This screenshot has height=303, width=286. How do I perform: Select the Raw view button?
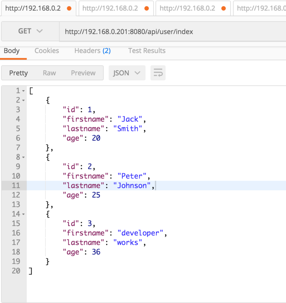click(x=50, y=73)
